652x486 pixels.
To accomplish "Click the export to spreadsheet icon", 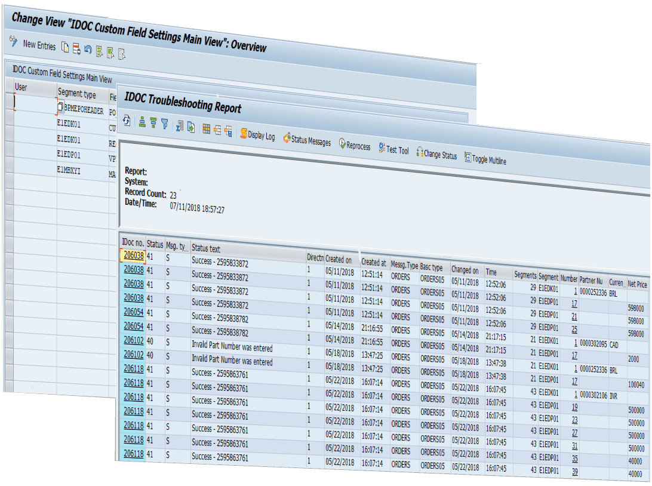I will point(180,126).
